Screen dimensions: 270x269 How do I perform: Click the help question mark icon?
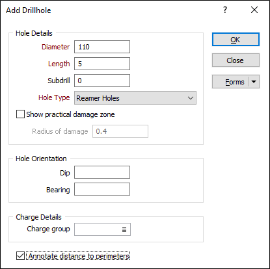[225, 10]
